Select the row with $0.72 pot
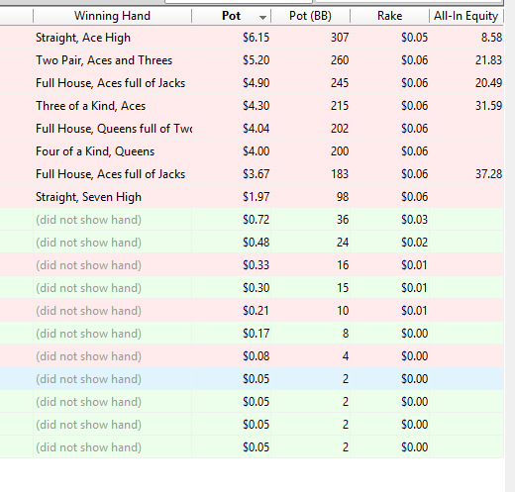Viewport: 515px width, 492px height. pyautogui.click(x=252, y=220)
